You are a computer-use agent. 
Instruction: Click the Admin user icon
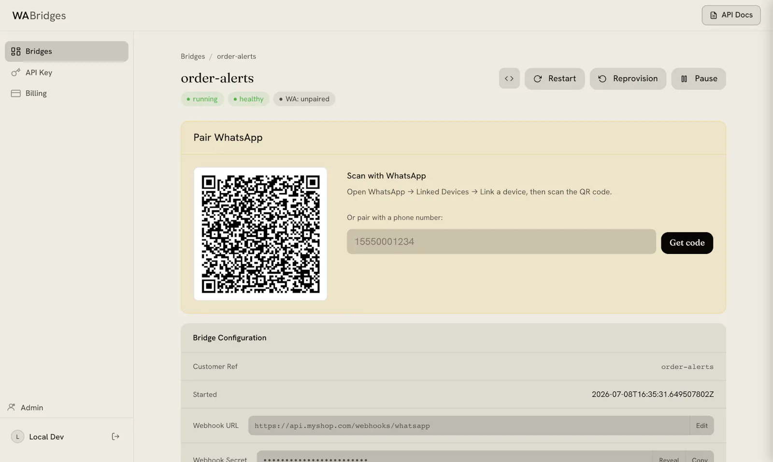coord(12,407)
